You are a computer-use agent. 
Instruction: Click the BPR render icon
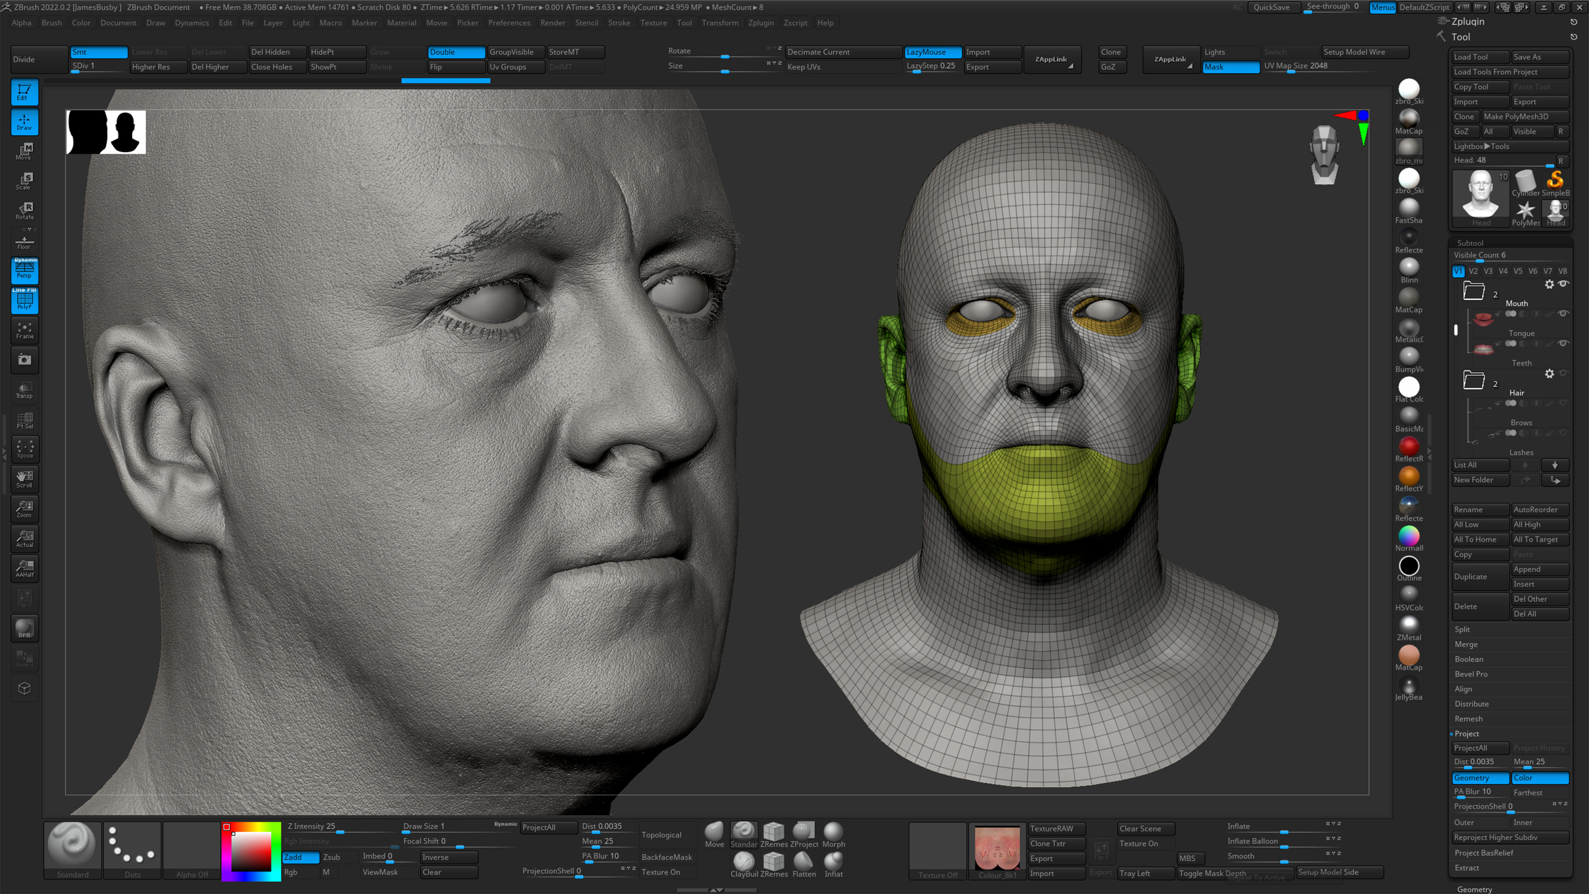pyautogui.click(x=25, y=628)
